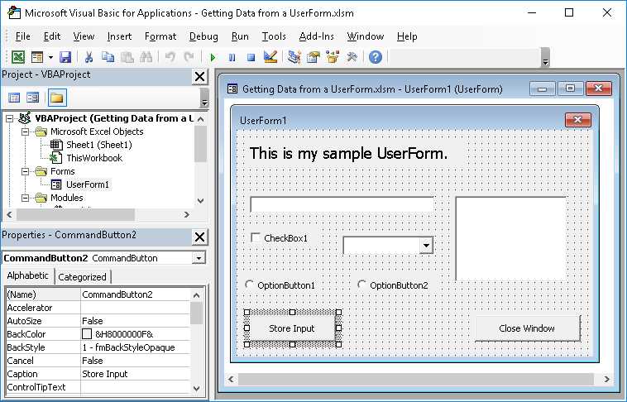This screenshot has width=627, height=402.
Task: Collapse the VBAProject root tree node
Action: click(9, 118)
